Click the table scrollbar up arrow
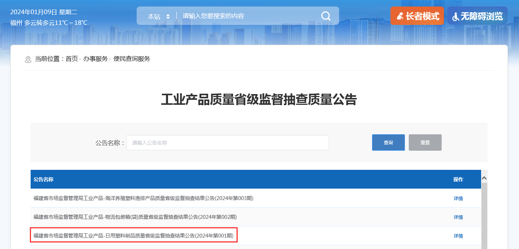The image size is (519, 249). pos(484,178)
